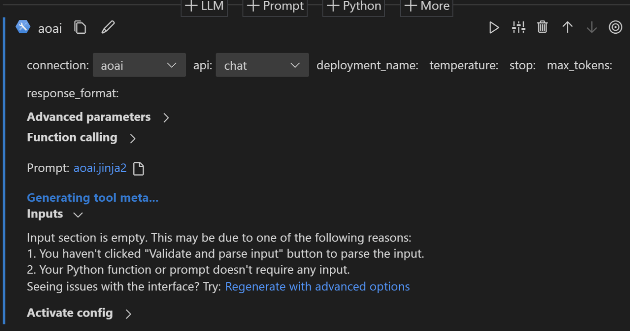630x331 pixels.
Task: Add a new LLM node
Action: coord(204,6)
